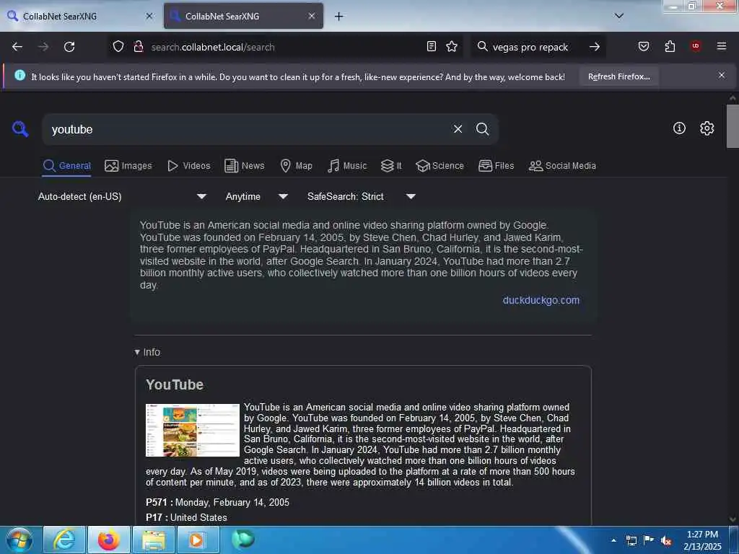Open the uBlock Origin extension icon

[x=696, y=46]
